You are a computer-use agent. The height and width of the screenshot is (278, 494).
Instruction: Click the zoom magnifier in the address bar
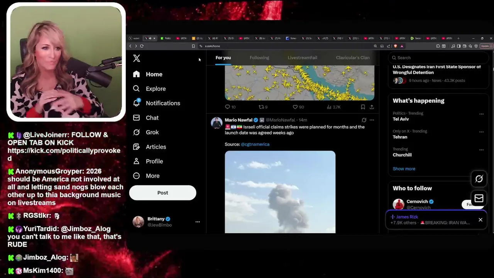coord(375,46)
